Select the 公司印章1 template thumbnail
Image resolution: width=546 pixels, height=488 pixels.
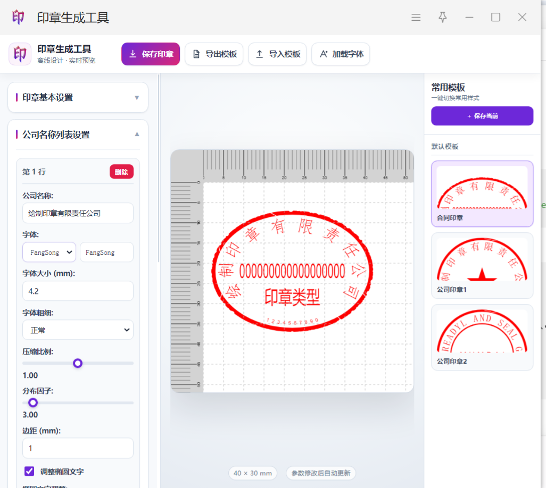(482, 265)
